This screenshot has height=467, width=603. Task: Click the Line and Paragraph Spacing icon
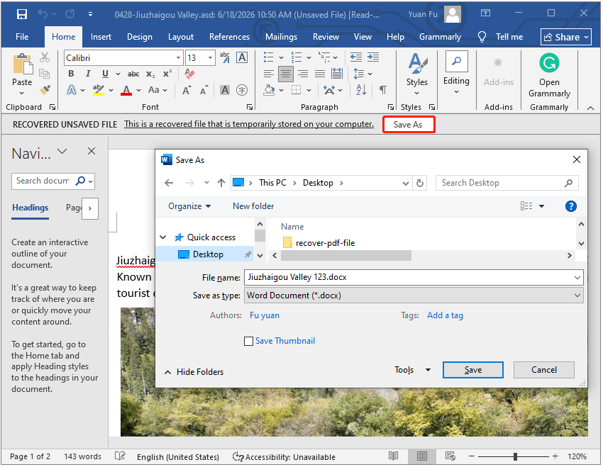(358, 74)
